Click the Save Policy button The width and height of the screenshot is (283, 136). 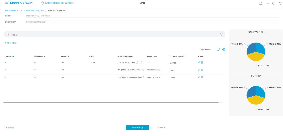point(137,127)
